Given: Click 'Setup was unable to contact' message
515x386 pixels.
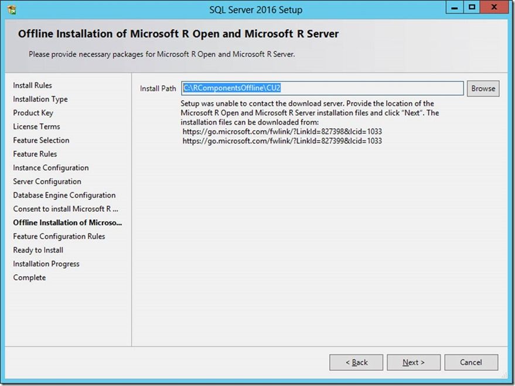Looking at the screenshot, I should point(310,113).
